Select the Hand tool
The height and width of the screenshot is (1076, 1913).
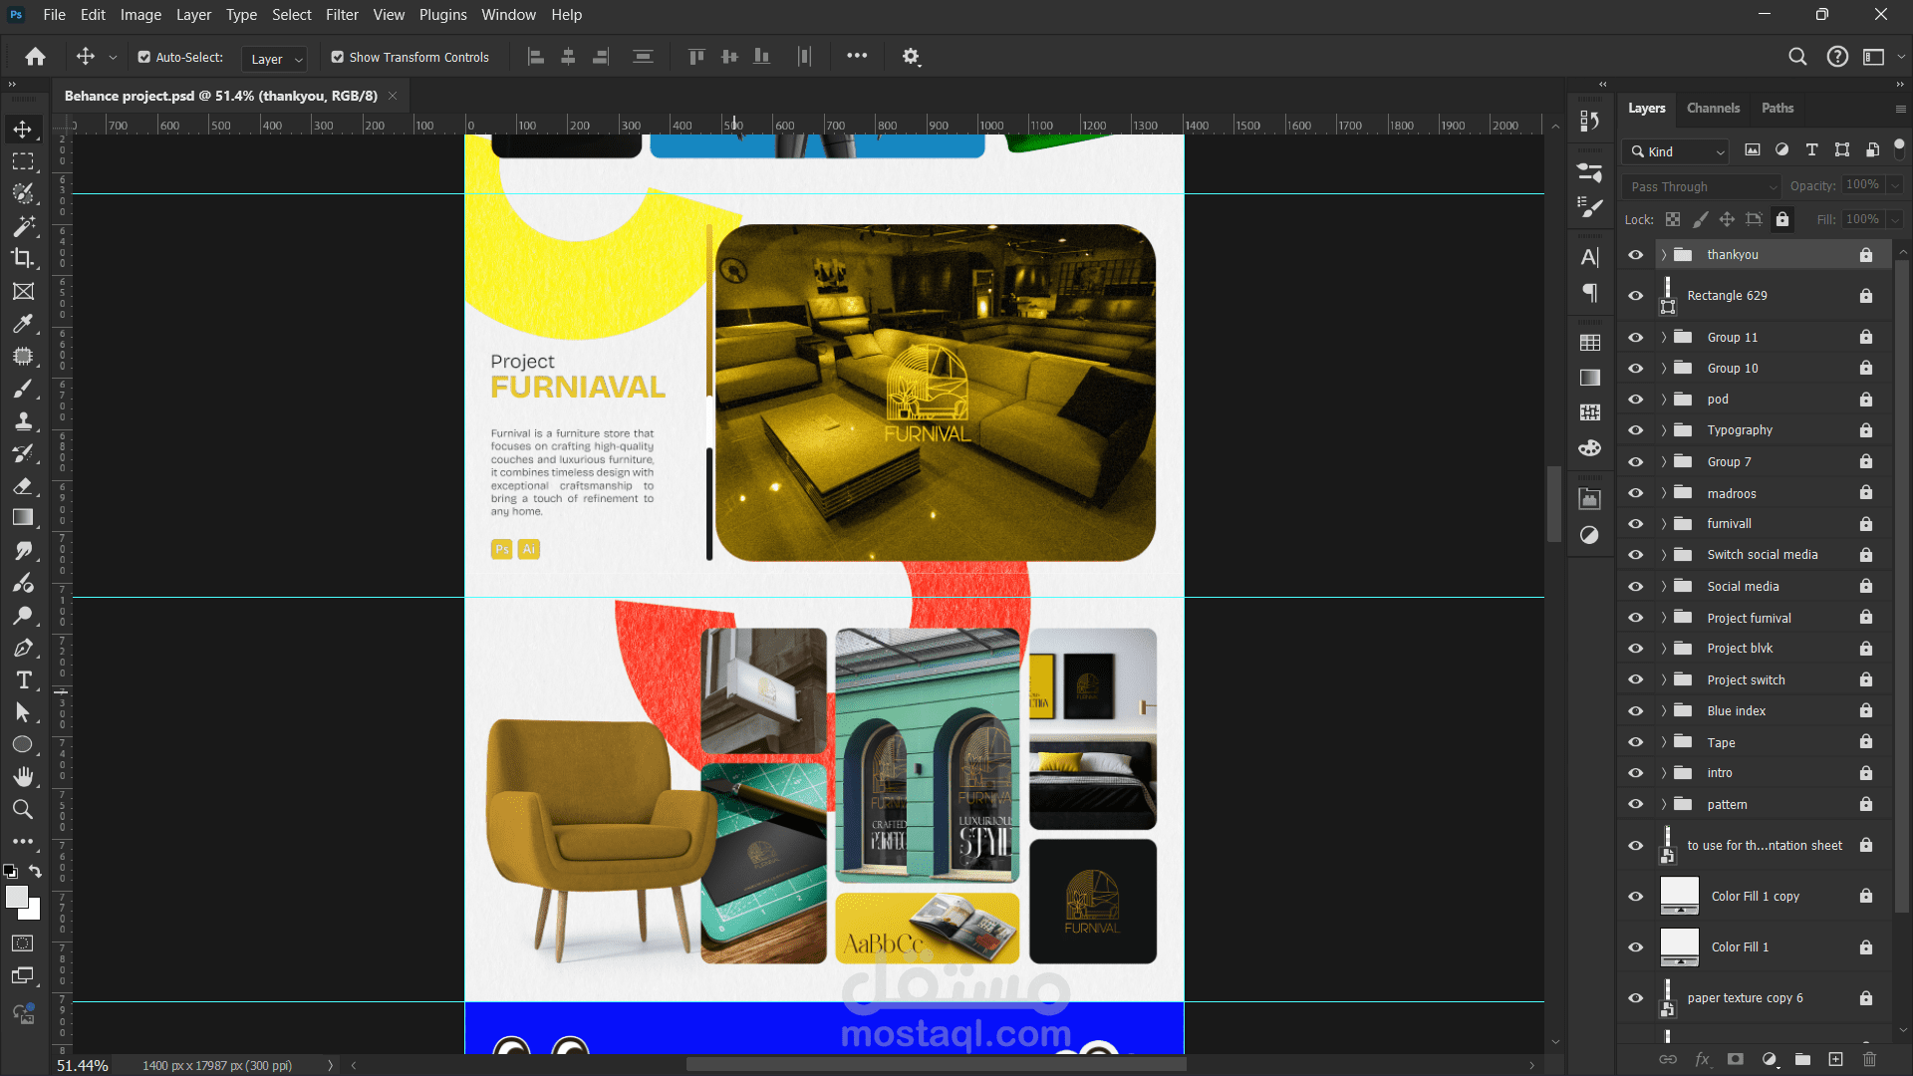coord(22,776)
